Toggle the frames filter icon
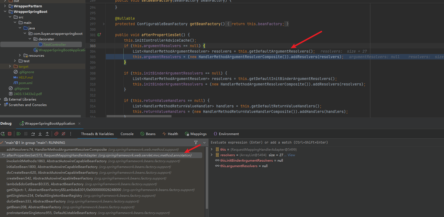The image size is (444, 217). point(196,142)
